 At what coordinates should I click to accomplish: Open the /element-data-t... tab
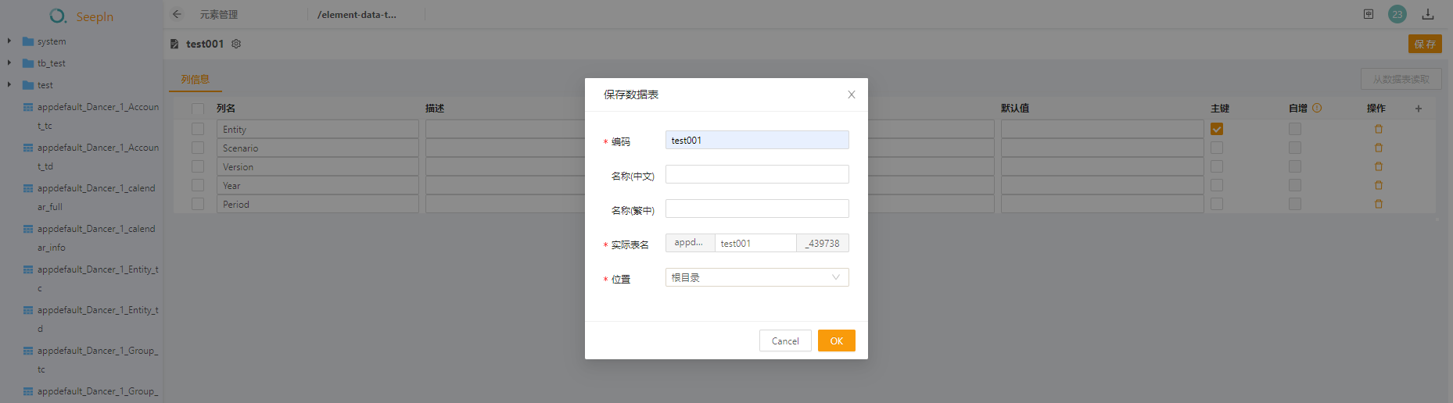tap(357, 14)
